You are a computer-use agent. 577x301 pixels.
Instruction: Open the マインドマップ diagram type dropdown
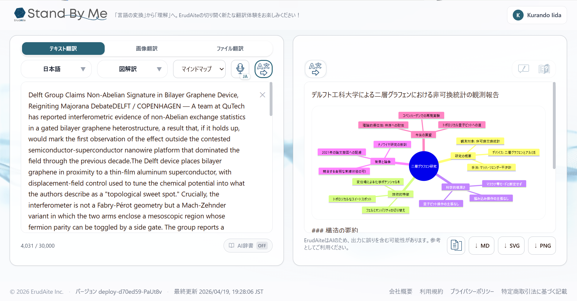click(199, 69)
